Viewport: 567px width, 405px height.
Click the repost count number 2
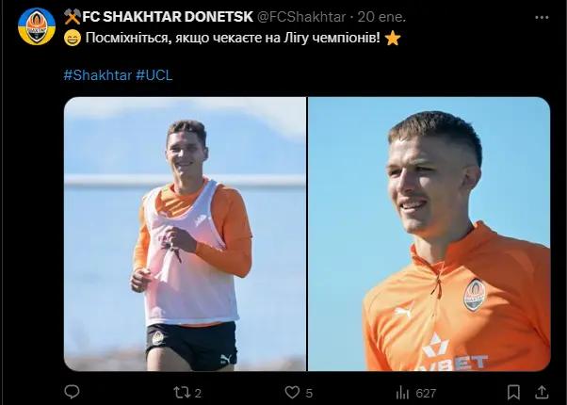(x=198, y=393)
